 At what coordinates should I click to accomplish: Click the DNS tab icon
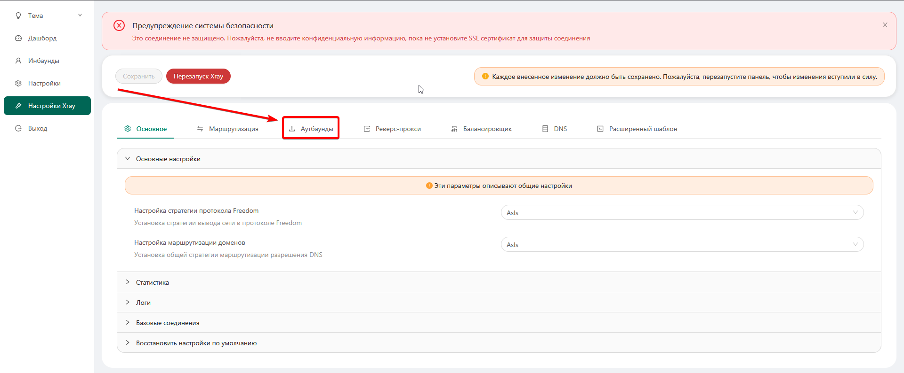point(545,129)
